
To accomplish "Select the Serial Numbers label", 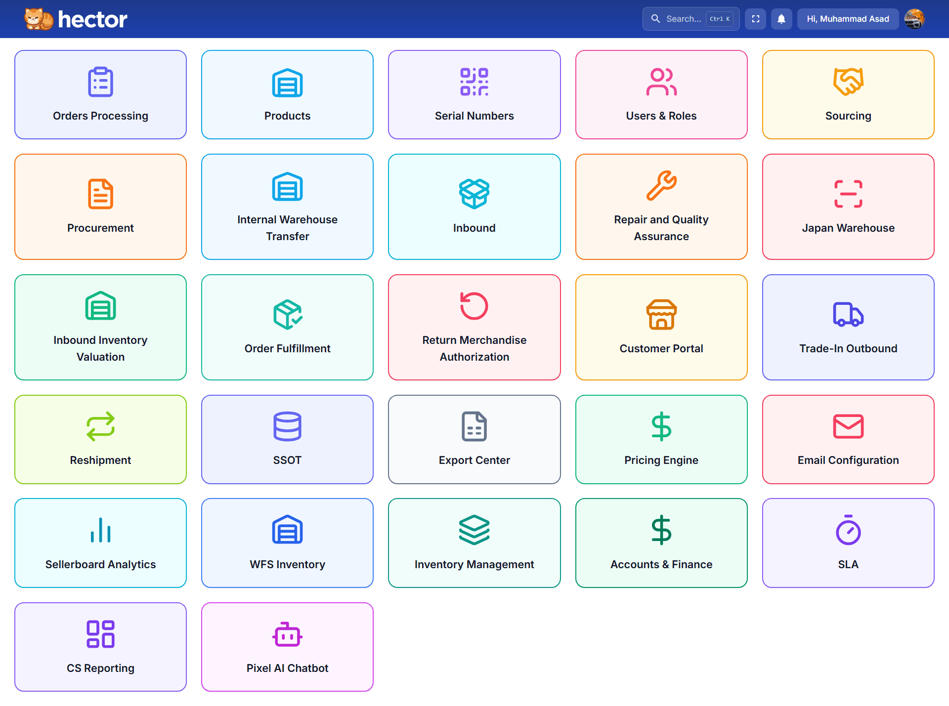I will (474, 116).
